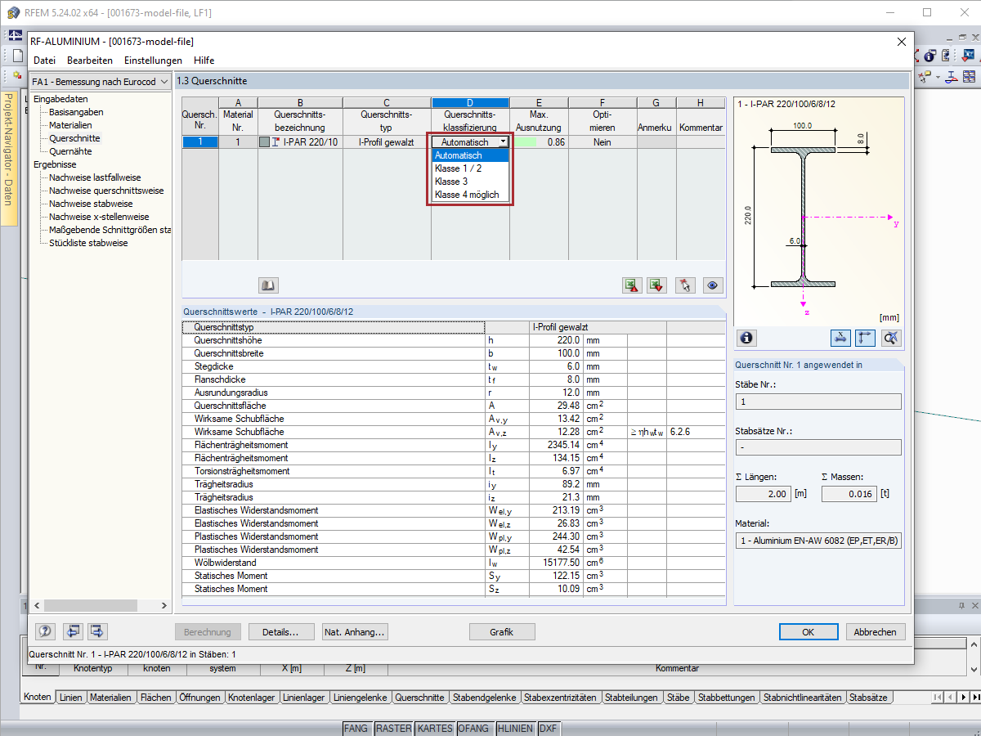Click the Optimieren cell showing Nein

coord(602,142)
